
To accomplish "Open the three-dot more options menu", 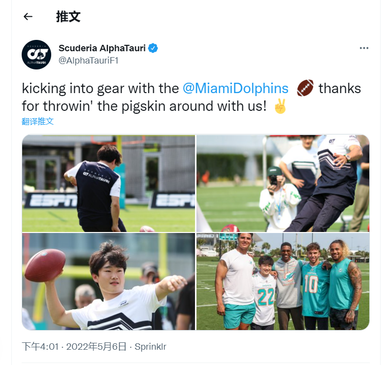I will click(364, 48).
